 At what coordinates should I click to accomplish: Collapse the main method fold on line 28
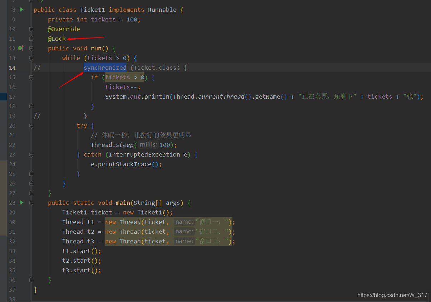31,203
